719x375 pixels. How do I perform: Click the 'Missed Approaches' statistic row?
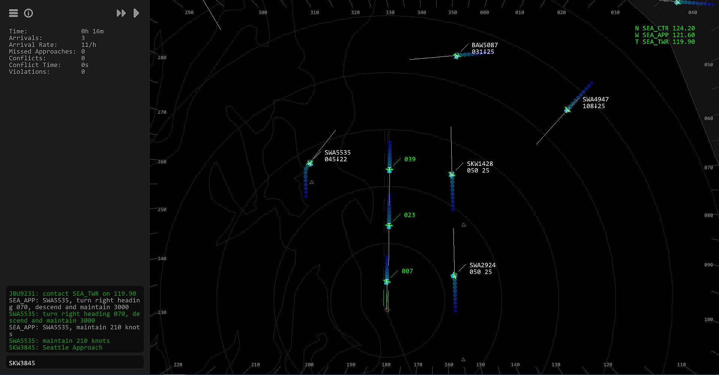47,52
